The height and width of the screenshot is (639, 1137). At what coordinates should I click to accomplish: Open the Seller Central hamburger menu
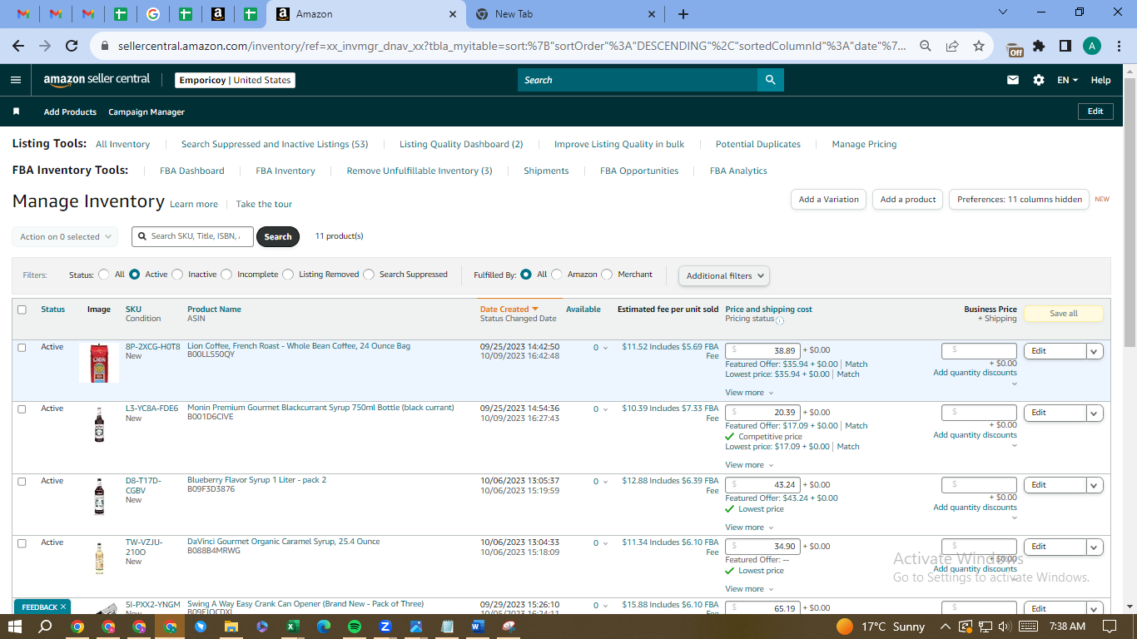pyautogui.click(x=16, y=80)
